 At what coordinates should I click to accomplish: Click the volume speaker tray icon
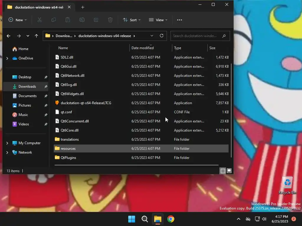pos(264,219)
